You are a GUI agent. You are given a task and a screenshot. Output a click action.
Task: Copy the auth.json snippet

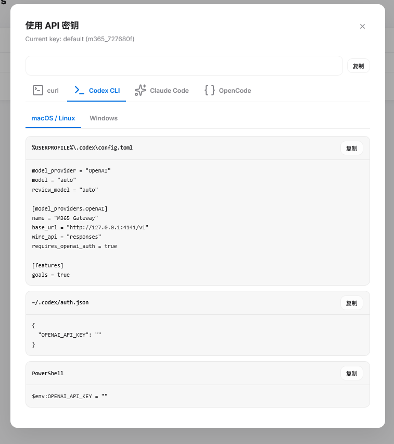pyautogui.click(x=351, y=303)
